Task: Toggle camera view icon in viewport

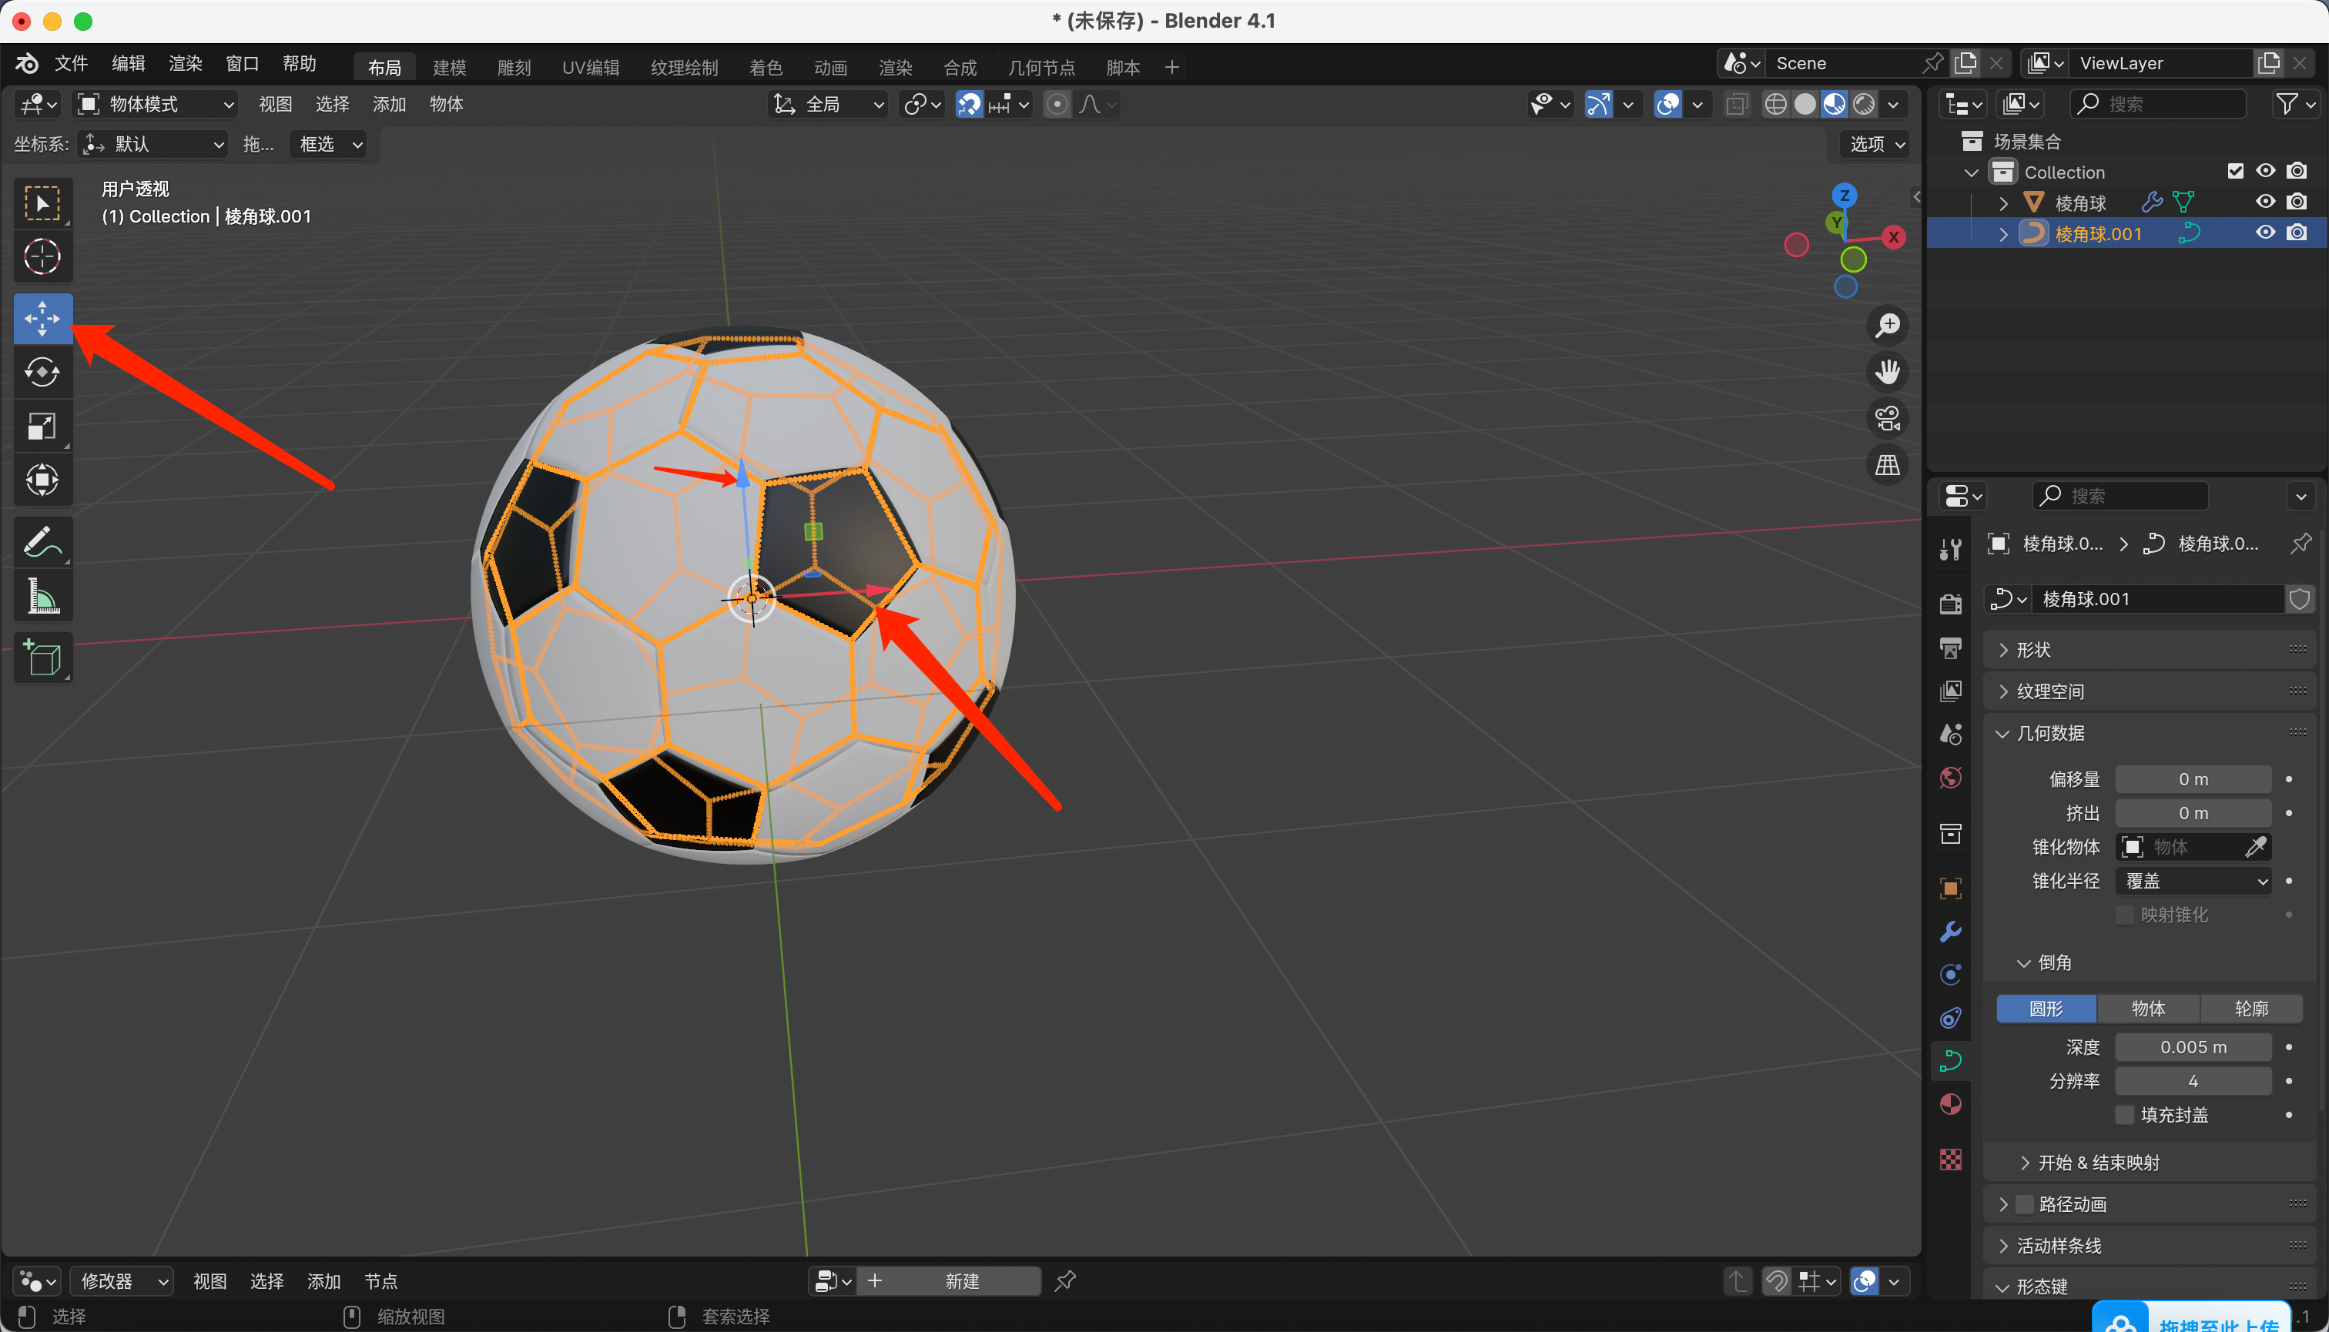Action: [x=1887, y=419]
